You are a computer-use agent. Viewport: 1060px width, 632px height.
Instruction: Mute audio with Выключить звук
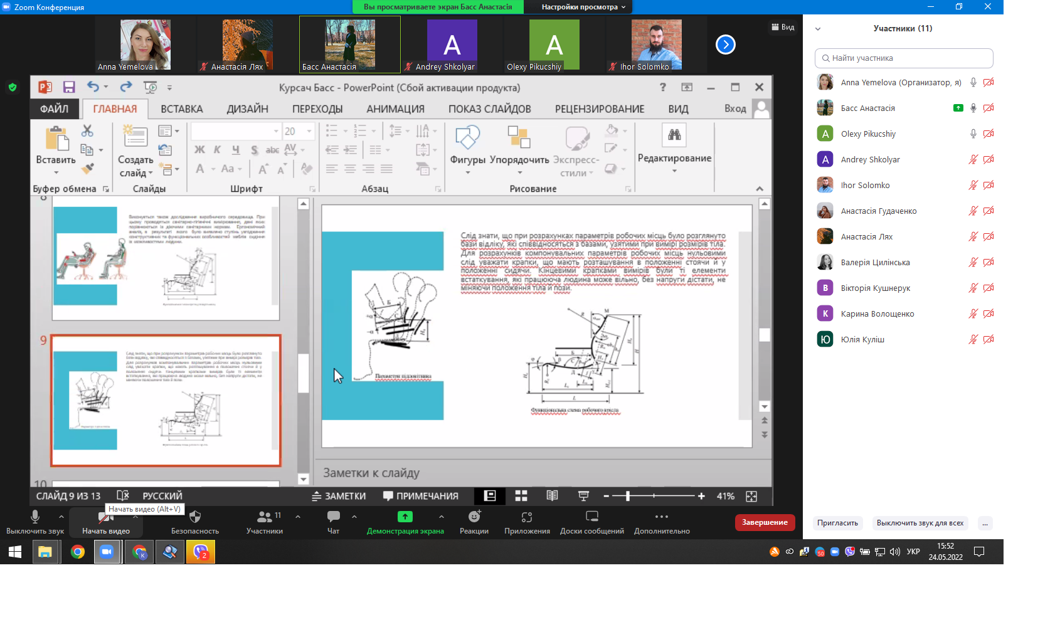[35, 522]
